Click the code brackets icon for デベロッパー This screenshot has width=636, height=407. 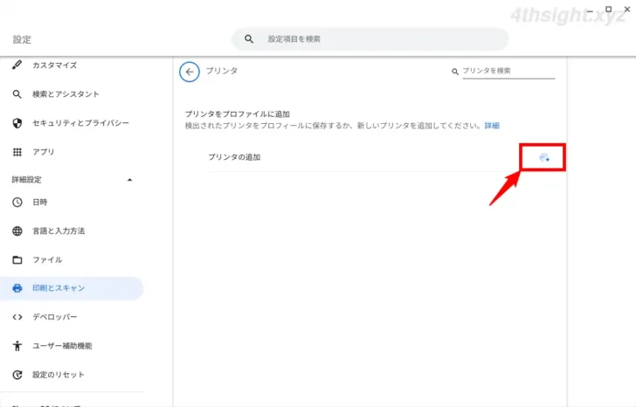pyautogui.click(x=17, y=317)
